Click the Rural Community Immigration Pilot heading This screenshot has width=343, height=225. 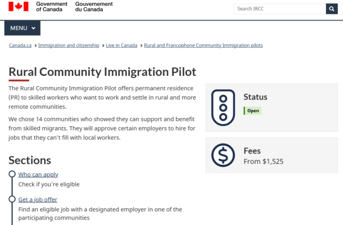click(x=102, y=72)
